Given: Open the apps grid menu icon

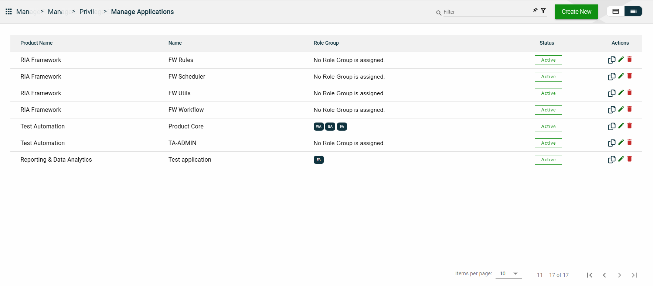Looking at the screenshot, I should pos(8,12).
